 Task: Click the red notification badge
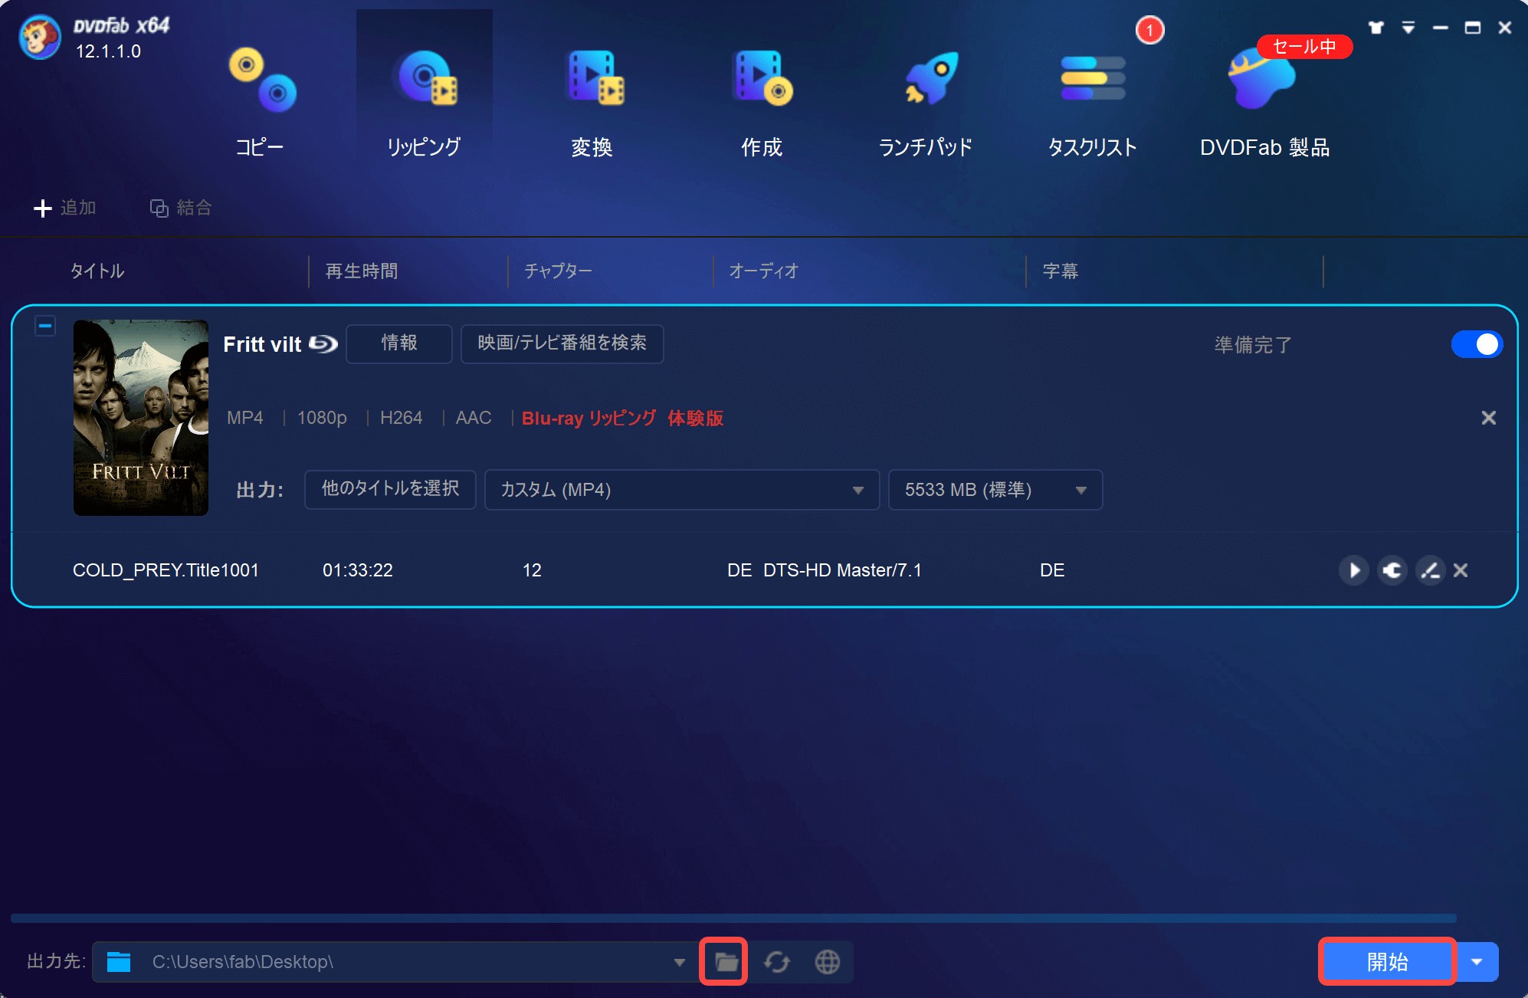[x=1149, y=31]
